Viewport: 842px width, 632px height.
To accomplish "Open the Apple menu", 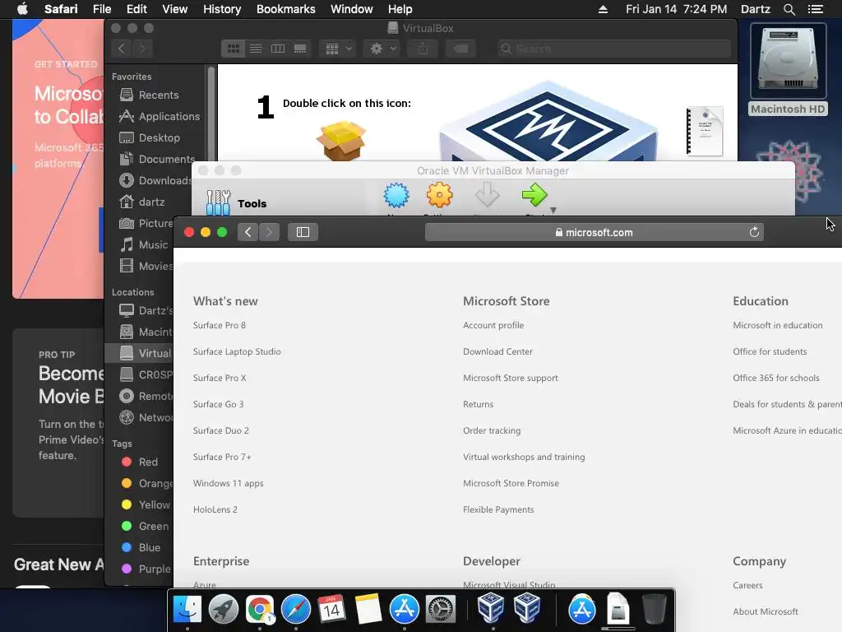I will click(22, 9).
